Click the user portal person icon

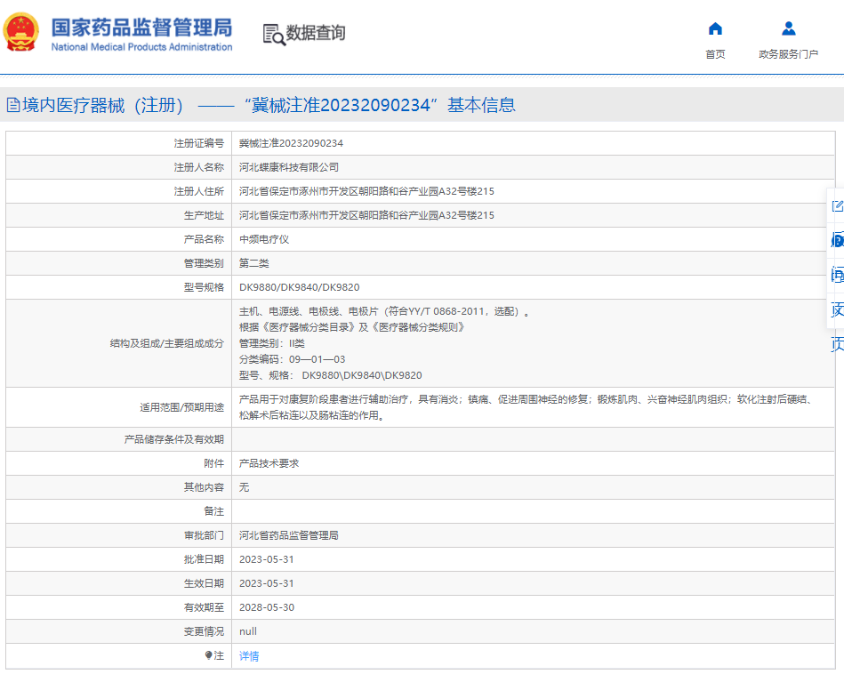click(x=789, y=28)
